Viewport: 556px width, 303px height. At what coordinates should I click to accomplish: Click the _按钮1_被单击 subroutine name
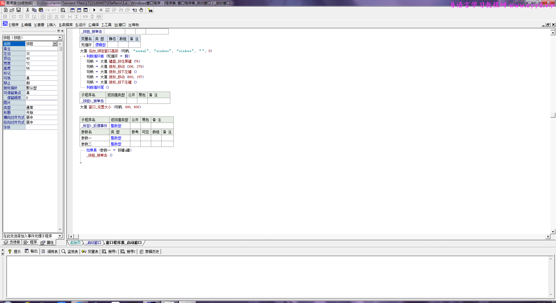[x=92, y=101]
